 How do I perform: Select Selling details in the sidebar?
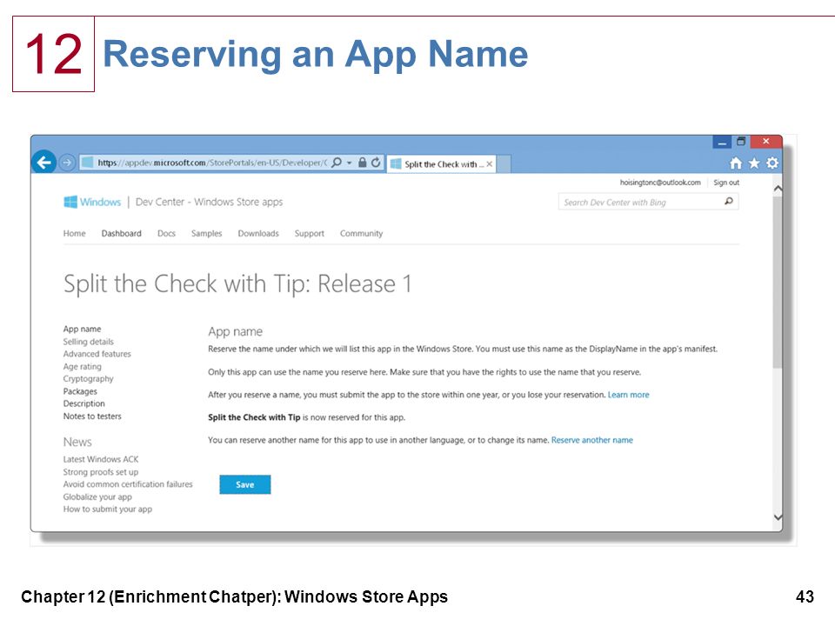coord(89,342)
